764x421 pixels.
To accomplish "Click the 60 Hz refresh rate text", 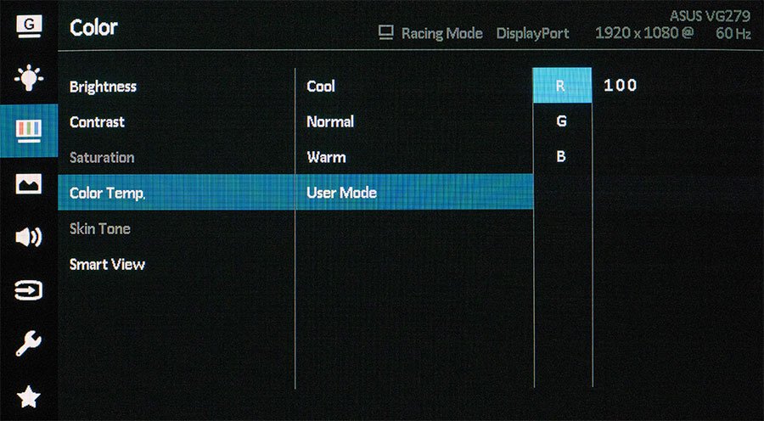I will [733, 33].
